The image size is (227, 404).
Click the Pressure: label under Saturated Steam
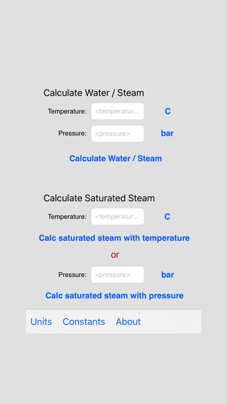coord(72,274)
